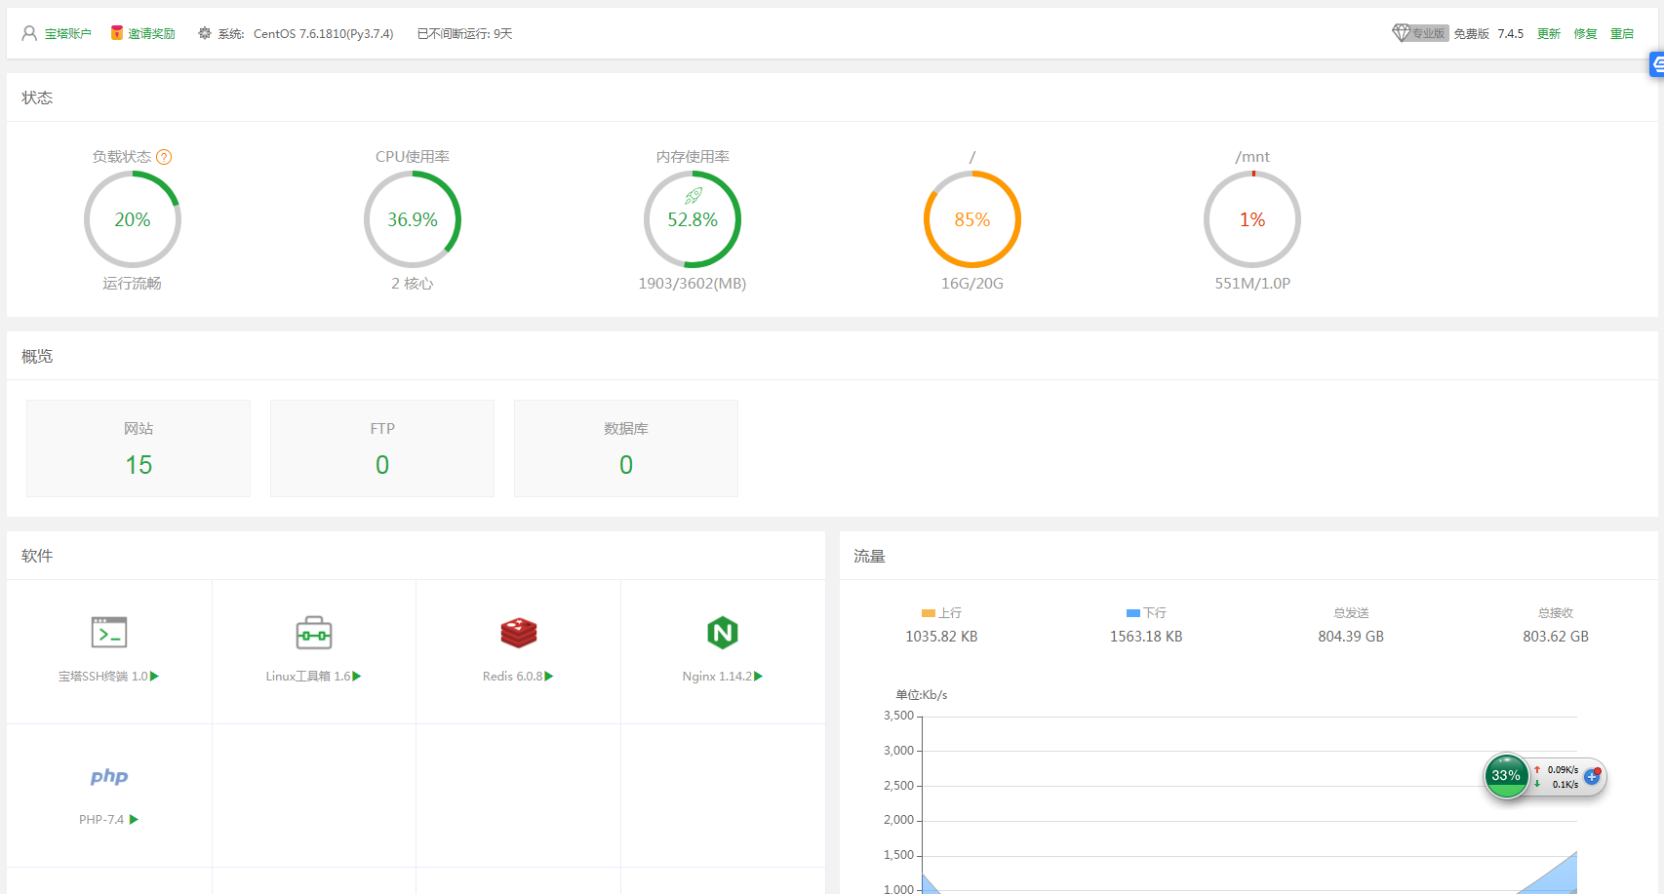Click the 1% /mnt disk gauge

[x=1252, y=219]
